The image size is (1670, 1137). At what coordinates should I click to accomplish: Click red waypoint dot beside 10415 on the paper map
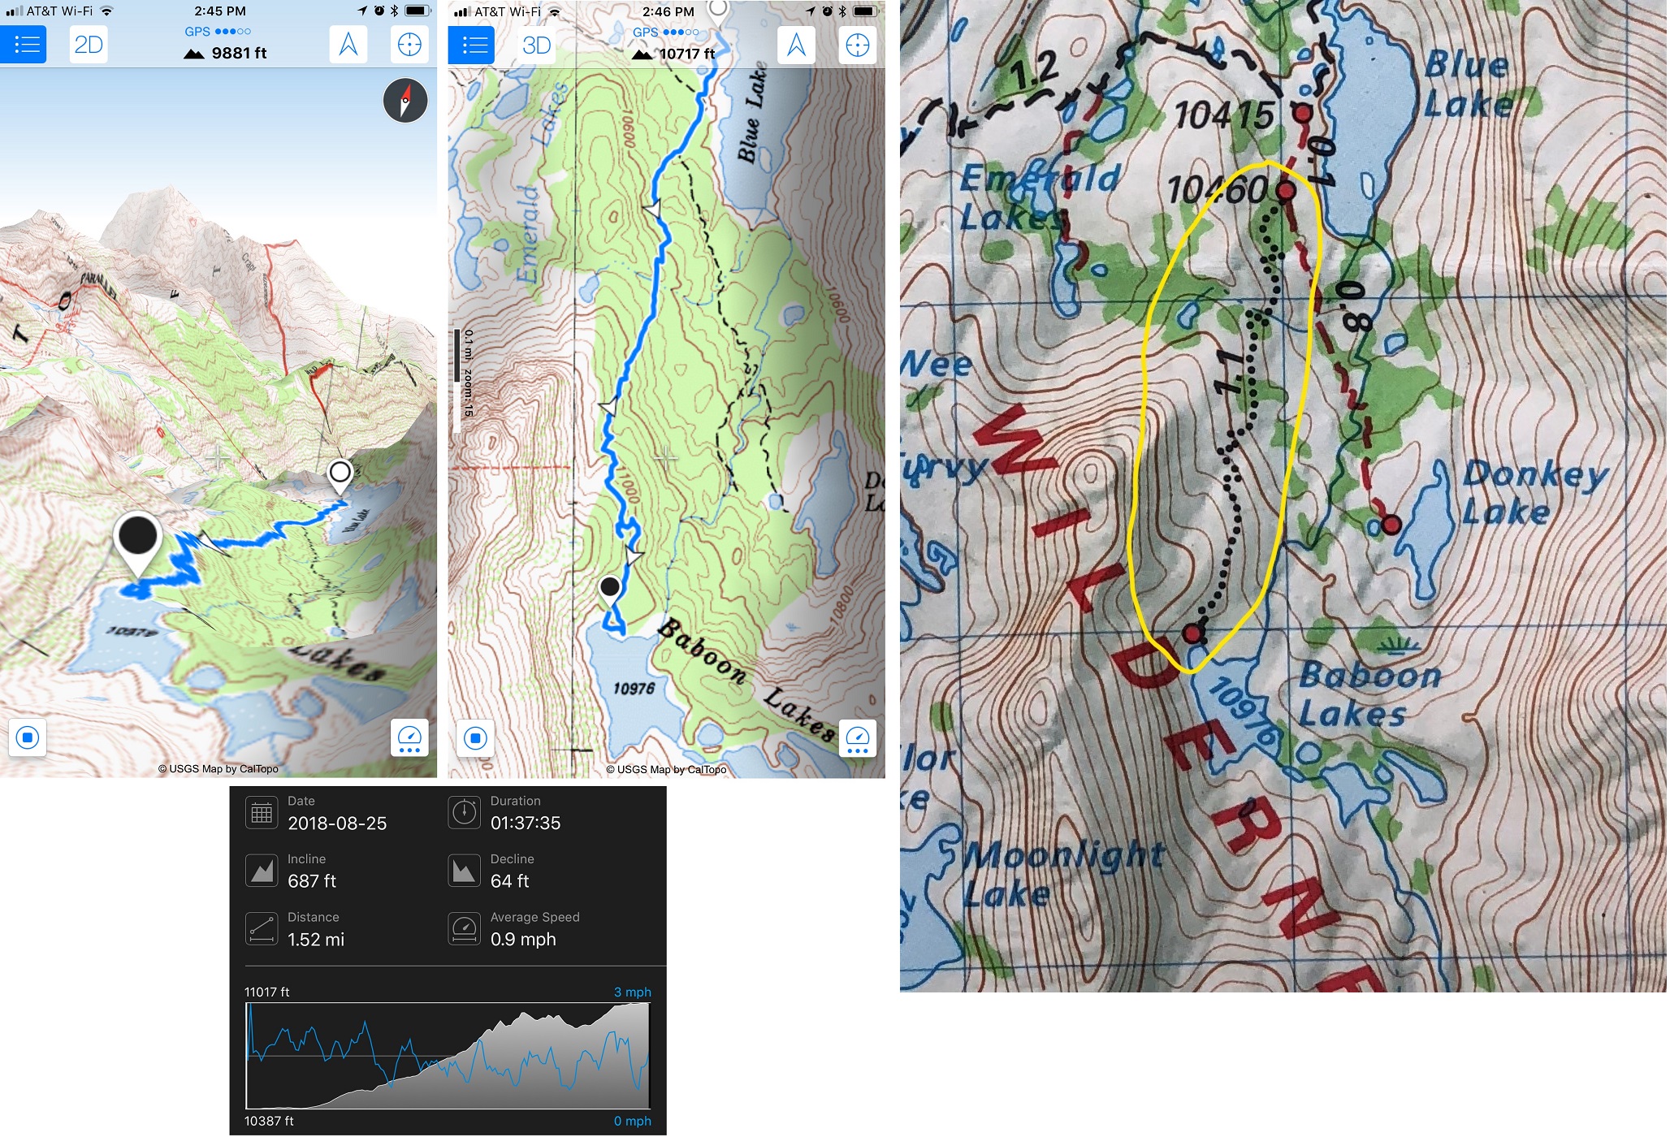(x=1303, y=113)
